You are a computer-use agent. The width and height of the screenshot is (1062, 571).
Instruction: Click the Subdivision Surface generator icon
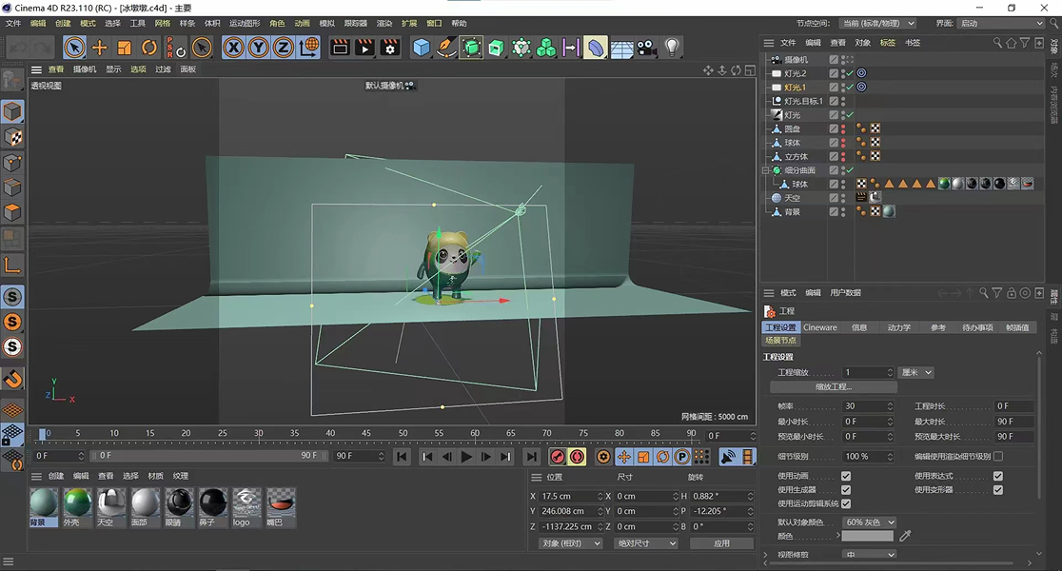click(x=471, y=48)
